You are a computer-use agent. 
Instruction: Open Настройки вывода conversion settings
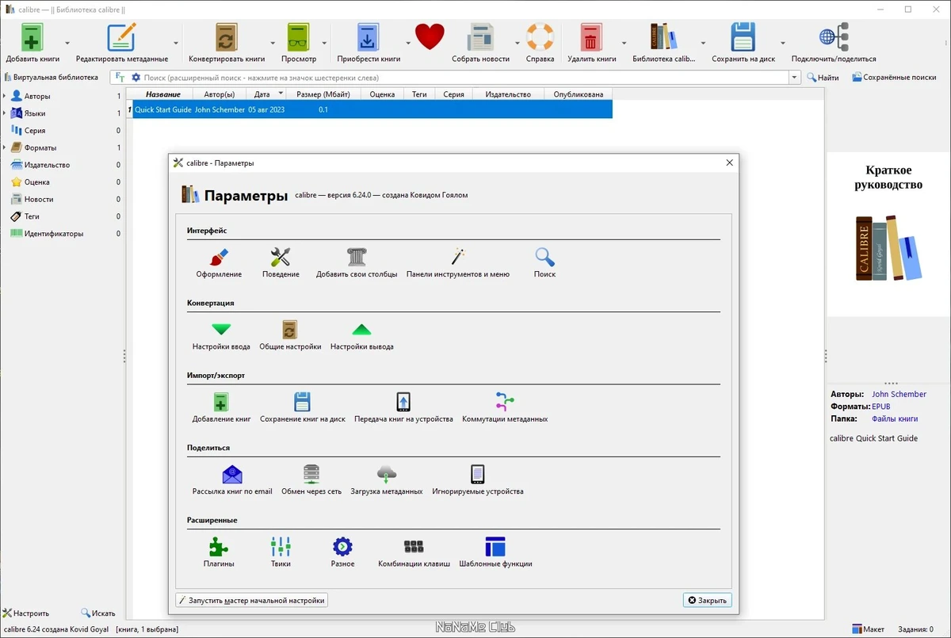[x=361, y=335]
